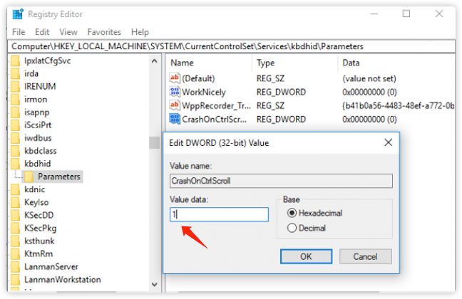Select the irmon folder icon
Viewport: 462px width, 299px height.
coord(15,100)
